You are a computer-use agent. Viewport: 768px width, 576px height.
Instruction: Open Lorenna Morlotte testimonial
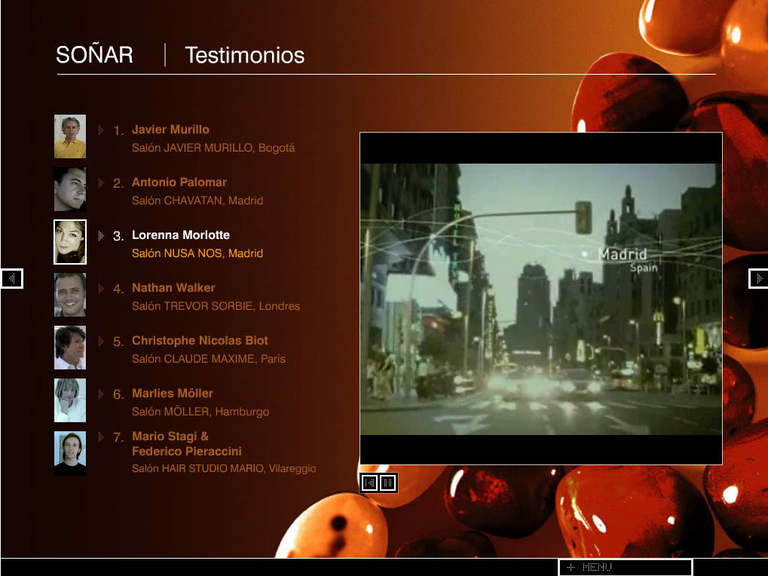181,235
